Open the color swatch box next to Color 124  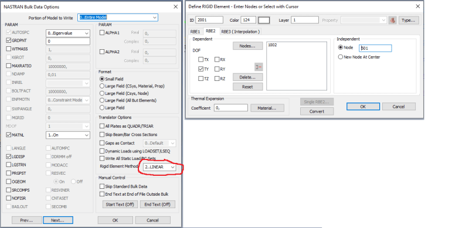(264, 20)
